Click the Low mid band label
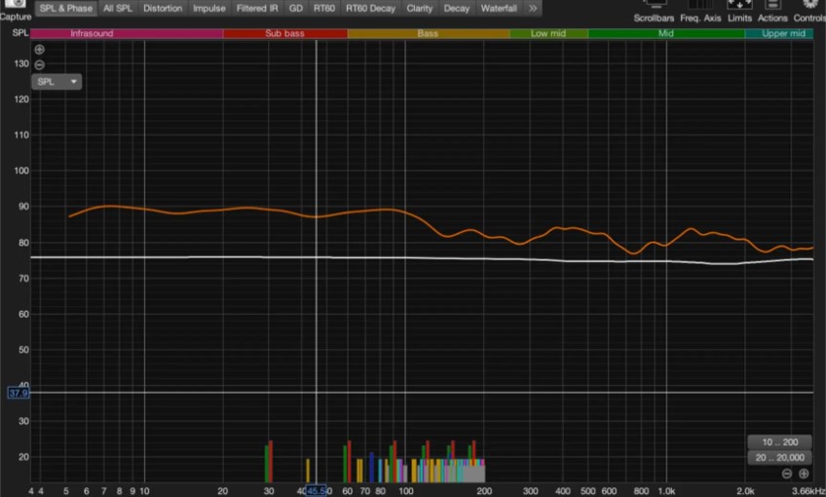 click(547, 33)
